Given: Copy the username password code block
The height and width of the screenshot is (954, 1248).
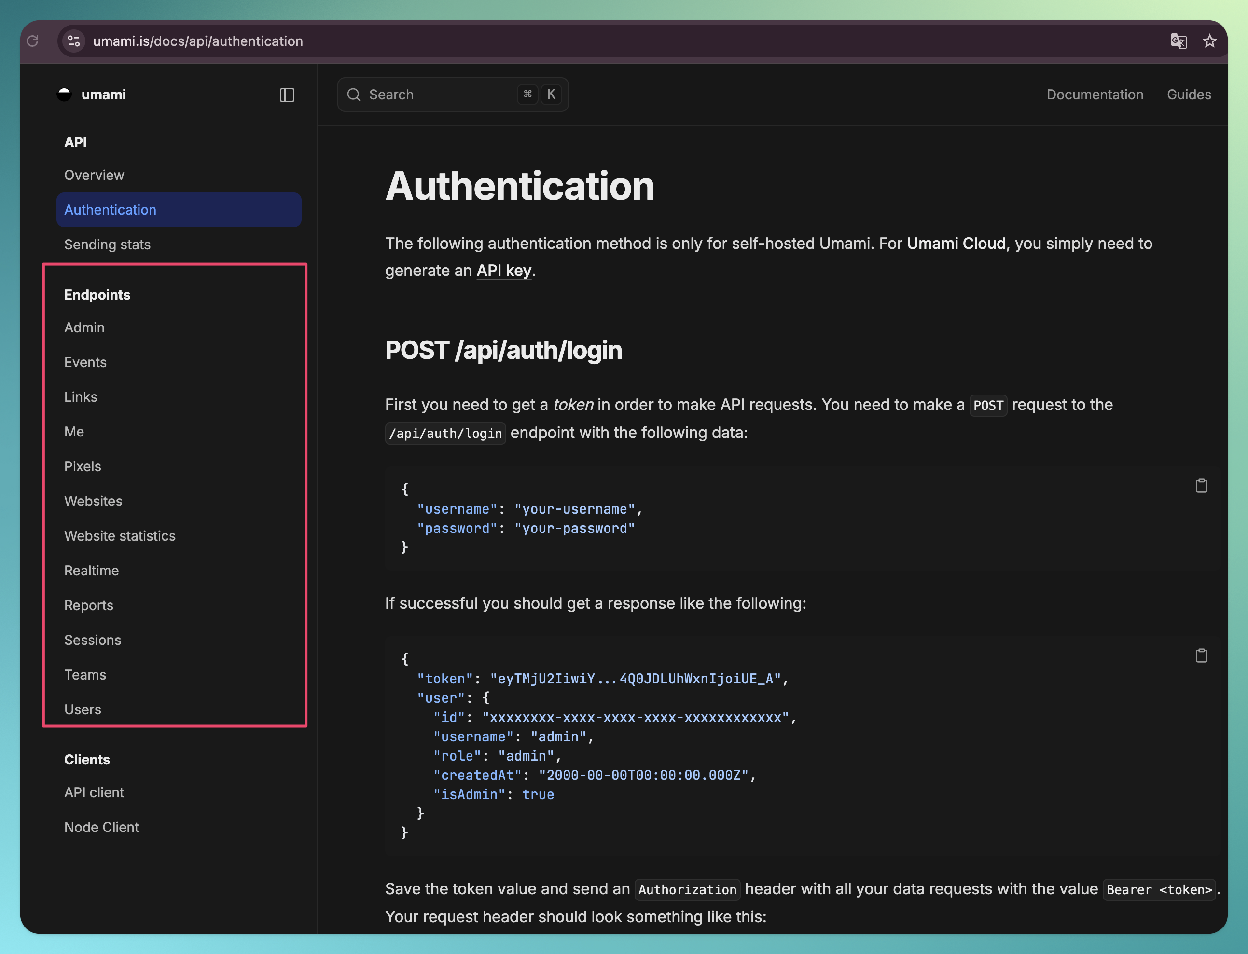Looking at the screenshot, I should (1201, 486).
